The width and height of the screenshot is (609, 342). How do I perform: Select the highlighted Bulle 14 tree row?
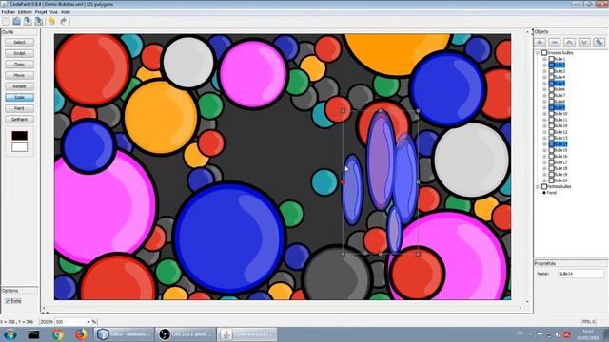pos(559,143)
